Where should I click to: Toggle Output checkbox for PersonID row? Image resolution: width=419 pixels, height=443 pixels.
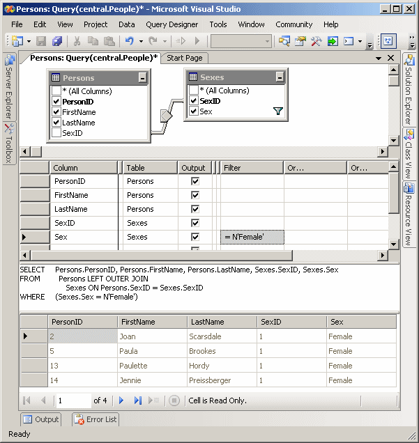pyautogui.click(x=195, y=181)
